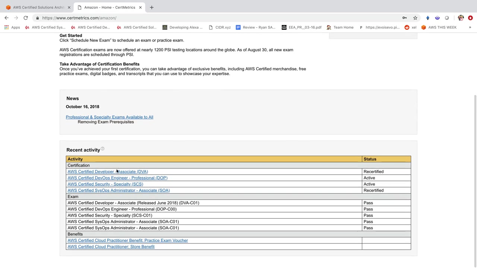Click the Active status for DevOps Engineer
477x268 pixels.
tap(369, 178)
